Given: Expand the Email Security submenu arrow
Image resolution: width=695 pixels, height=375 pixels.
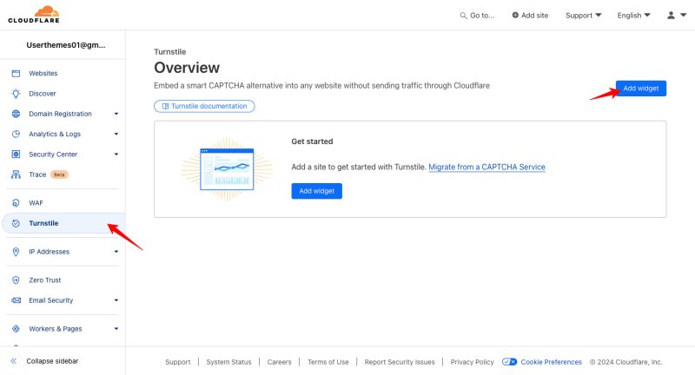Looking at the screenshot, I should [116, 300].
